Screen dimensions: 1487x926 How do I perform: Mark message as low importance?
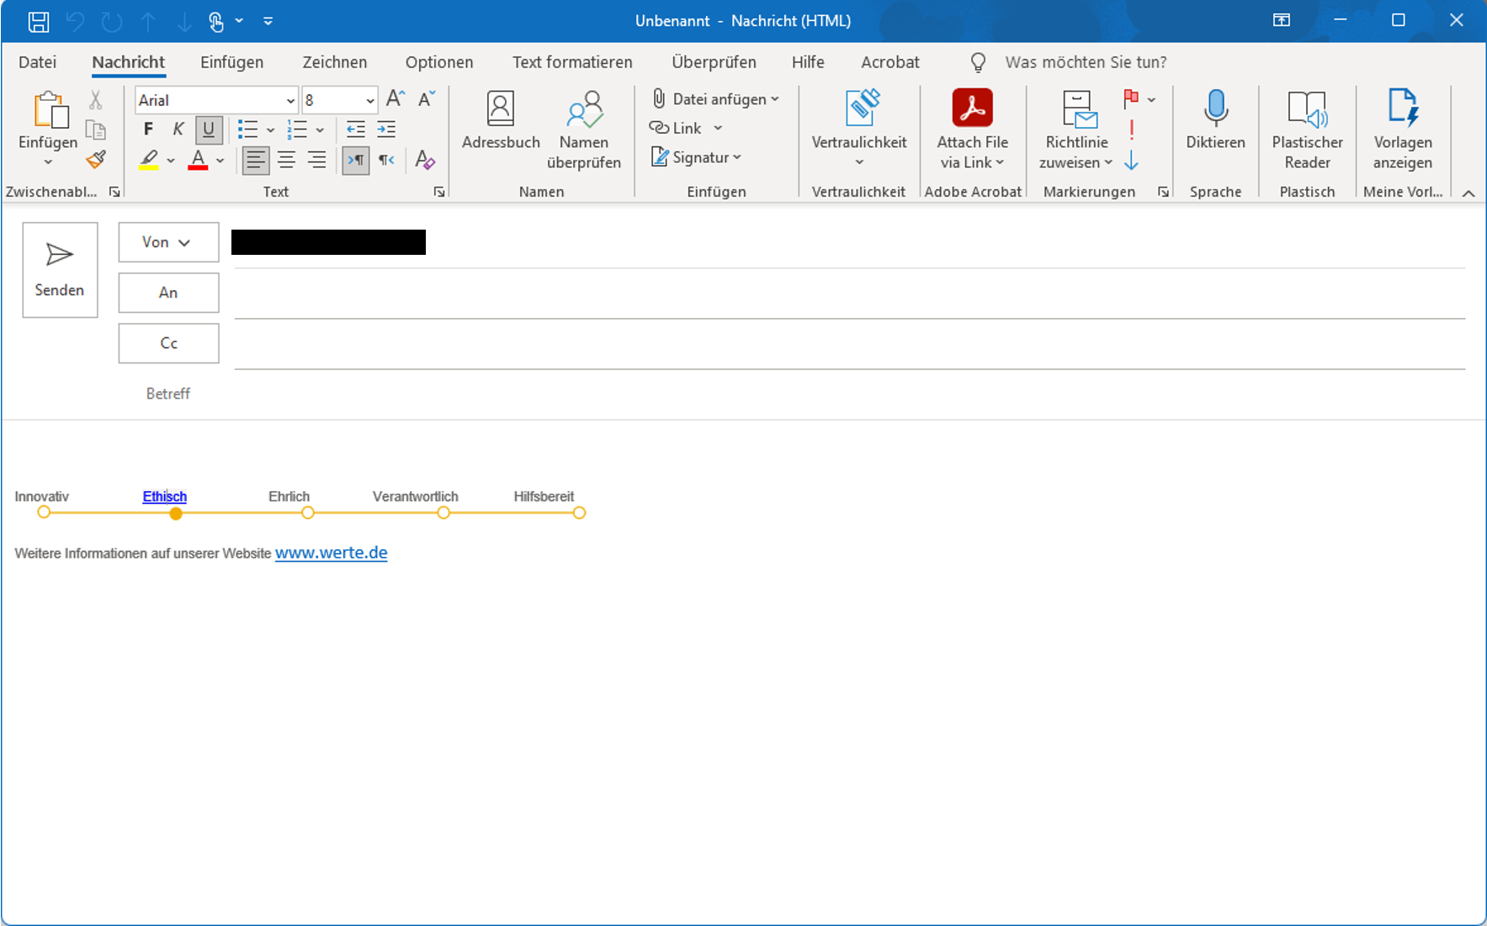pyautogui.click(x=1132, y=160)
